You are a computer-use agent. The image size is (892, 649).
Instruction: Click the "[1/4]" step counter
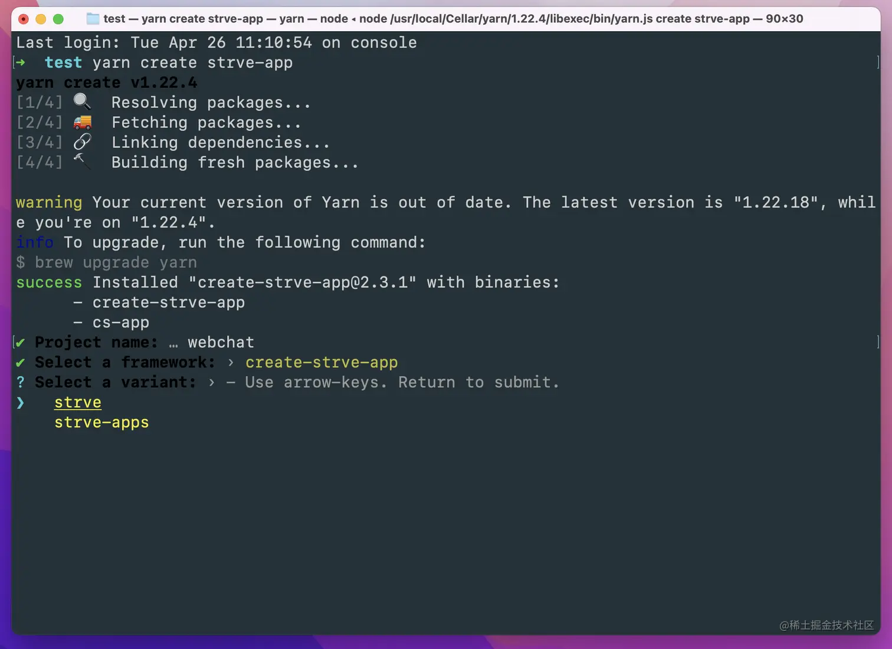(40, 103)
